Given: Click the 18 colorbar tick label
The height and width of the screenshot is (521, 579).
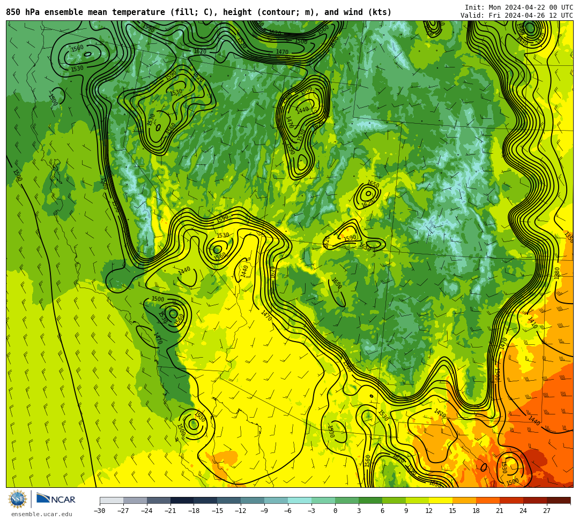Looking at the screenshot, I should click(x=477, y=511).
